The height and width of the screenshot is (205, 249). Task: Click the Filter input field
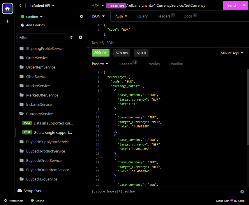[x=42, y=37]
